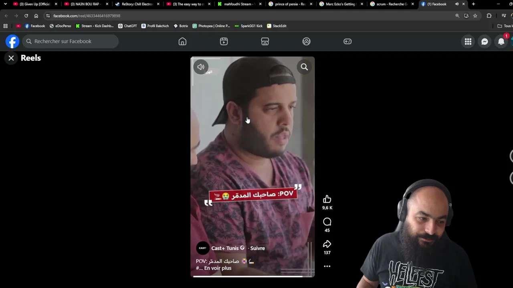Open the Facebook menu grid icon

[x=468, y=41]
